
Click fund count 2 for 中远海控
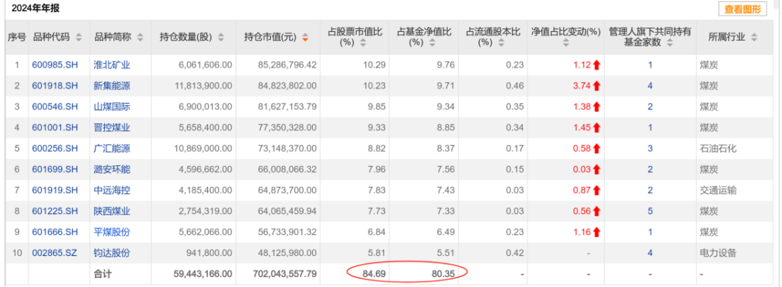coord(650,191)
